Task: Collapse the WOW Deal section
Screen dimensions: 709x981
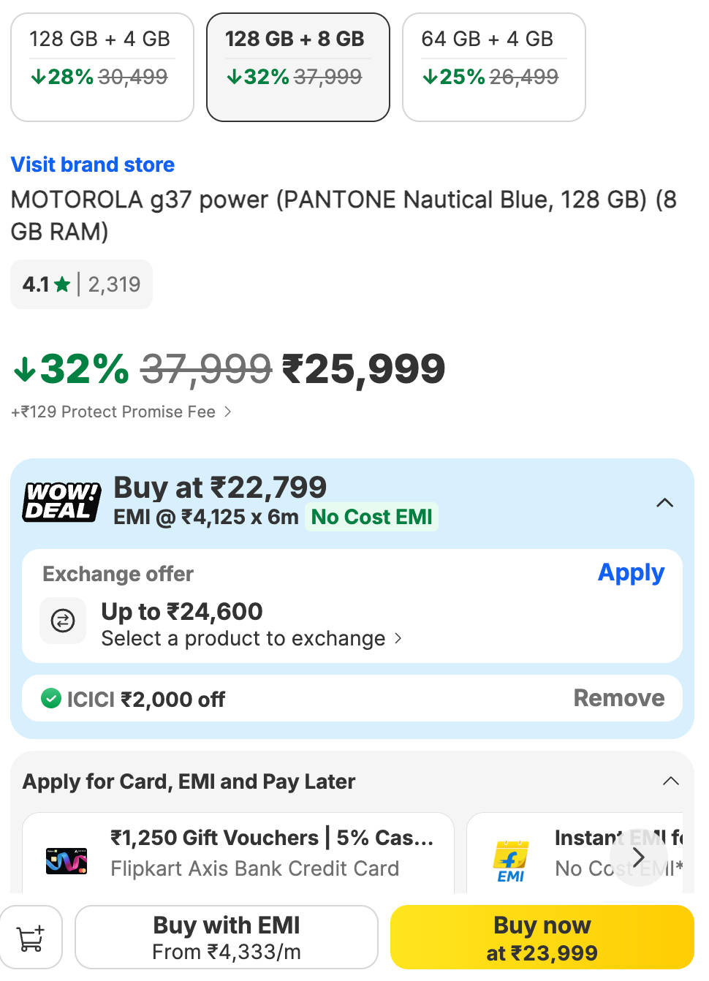Action: (664, 503)
